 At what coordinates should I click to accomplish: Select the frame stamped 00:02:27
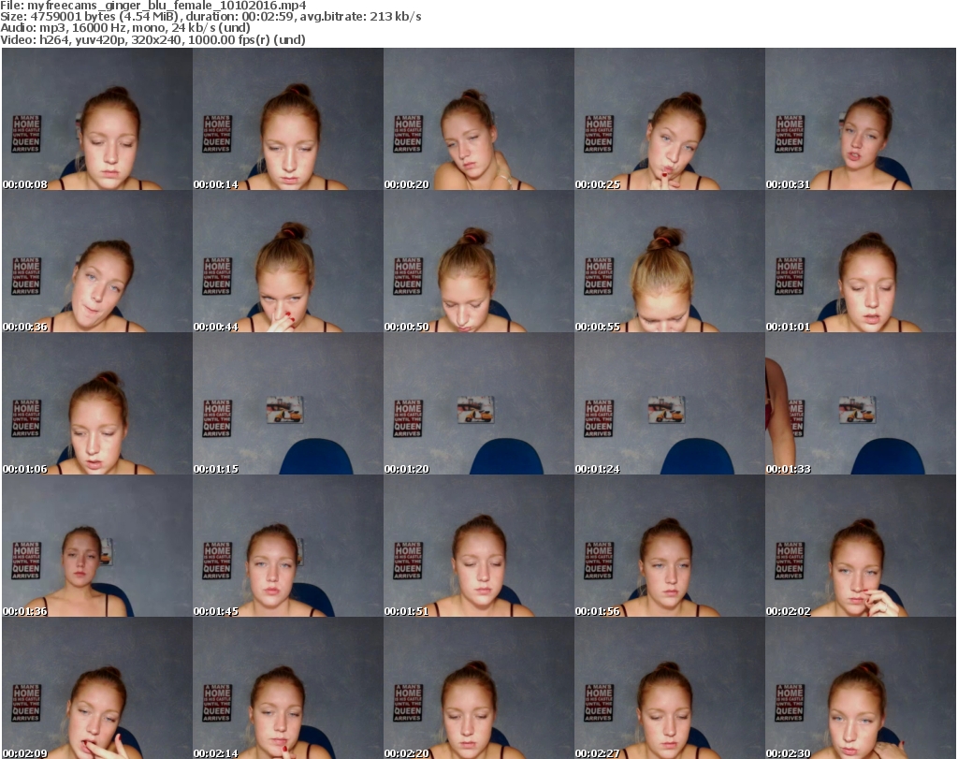coord(669,688)
